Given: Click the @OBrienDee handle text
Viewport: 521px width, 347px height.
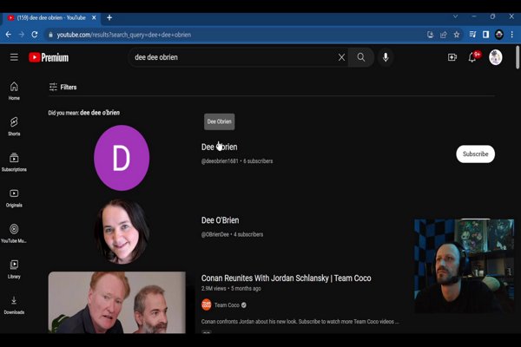Looking at the screenshot, I should [215, 234].
